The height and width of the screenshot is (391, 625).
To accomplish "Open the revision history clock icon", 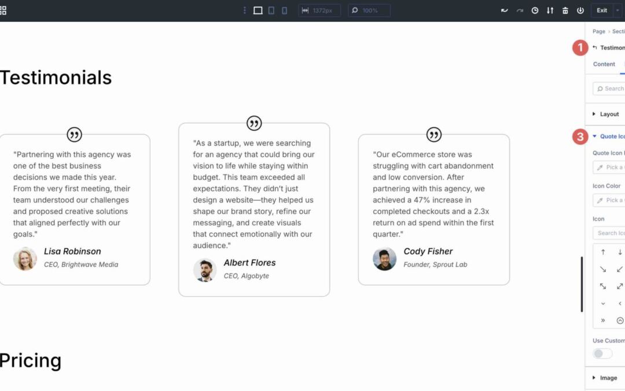I will 535,10.
